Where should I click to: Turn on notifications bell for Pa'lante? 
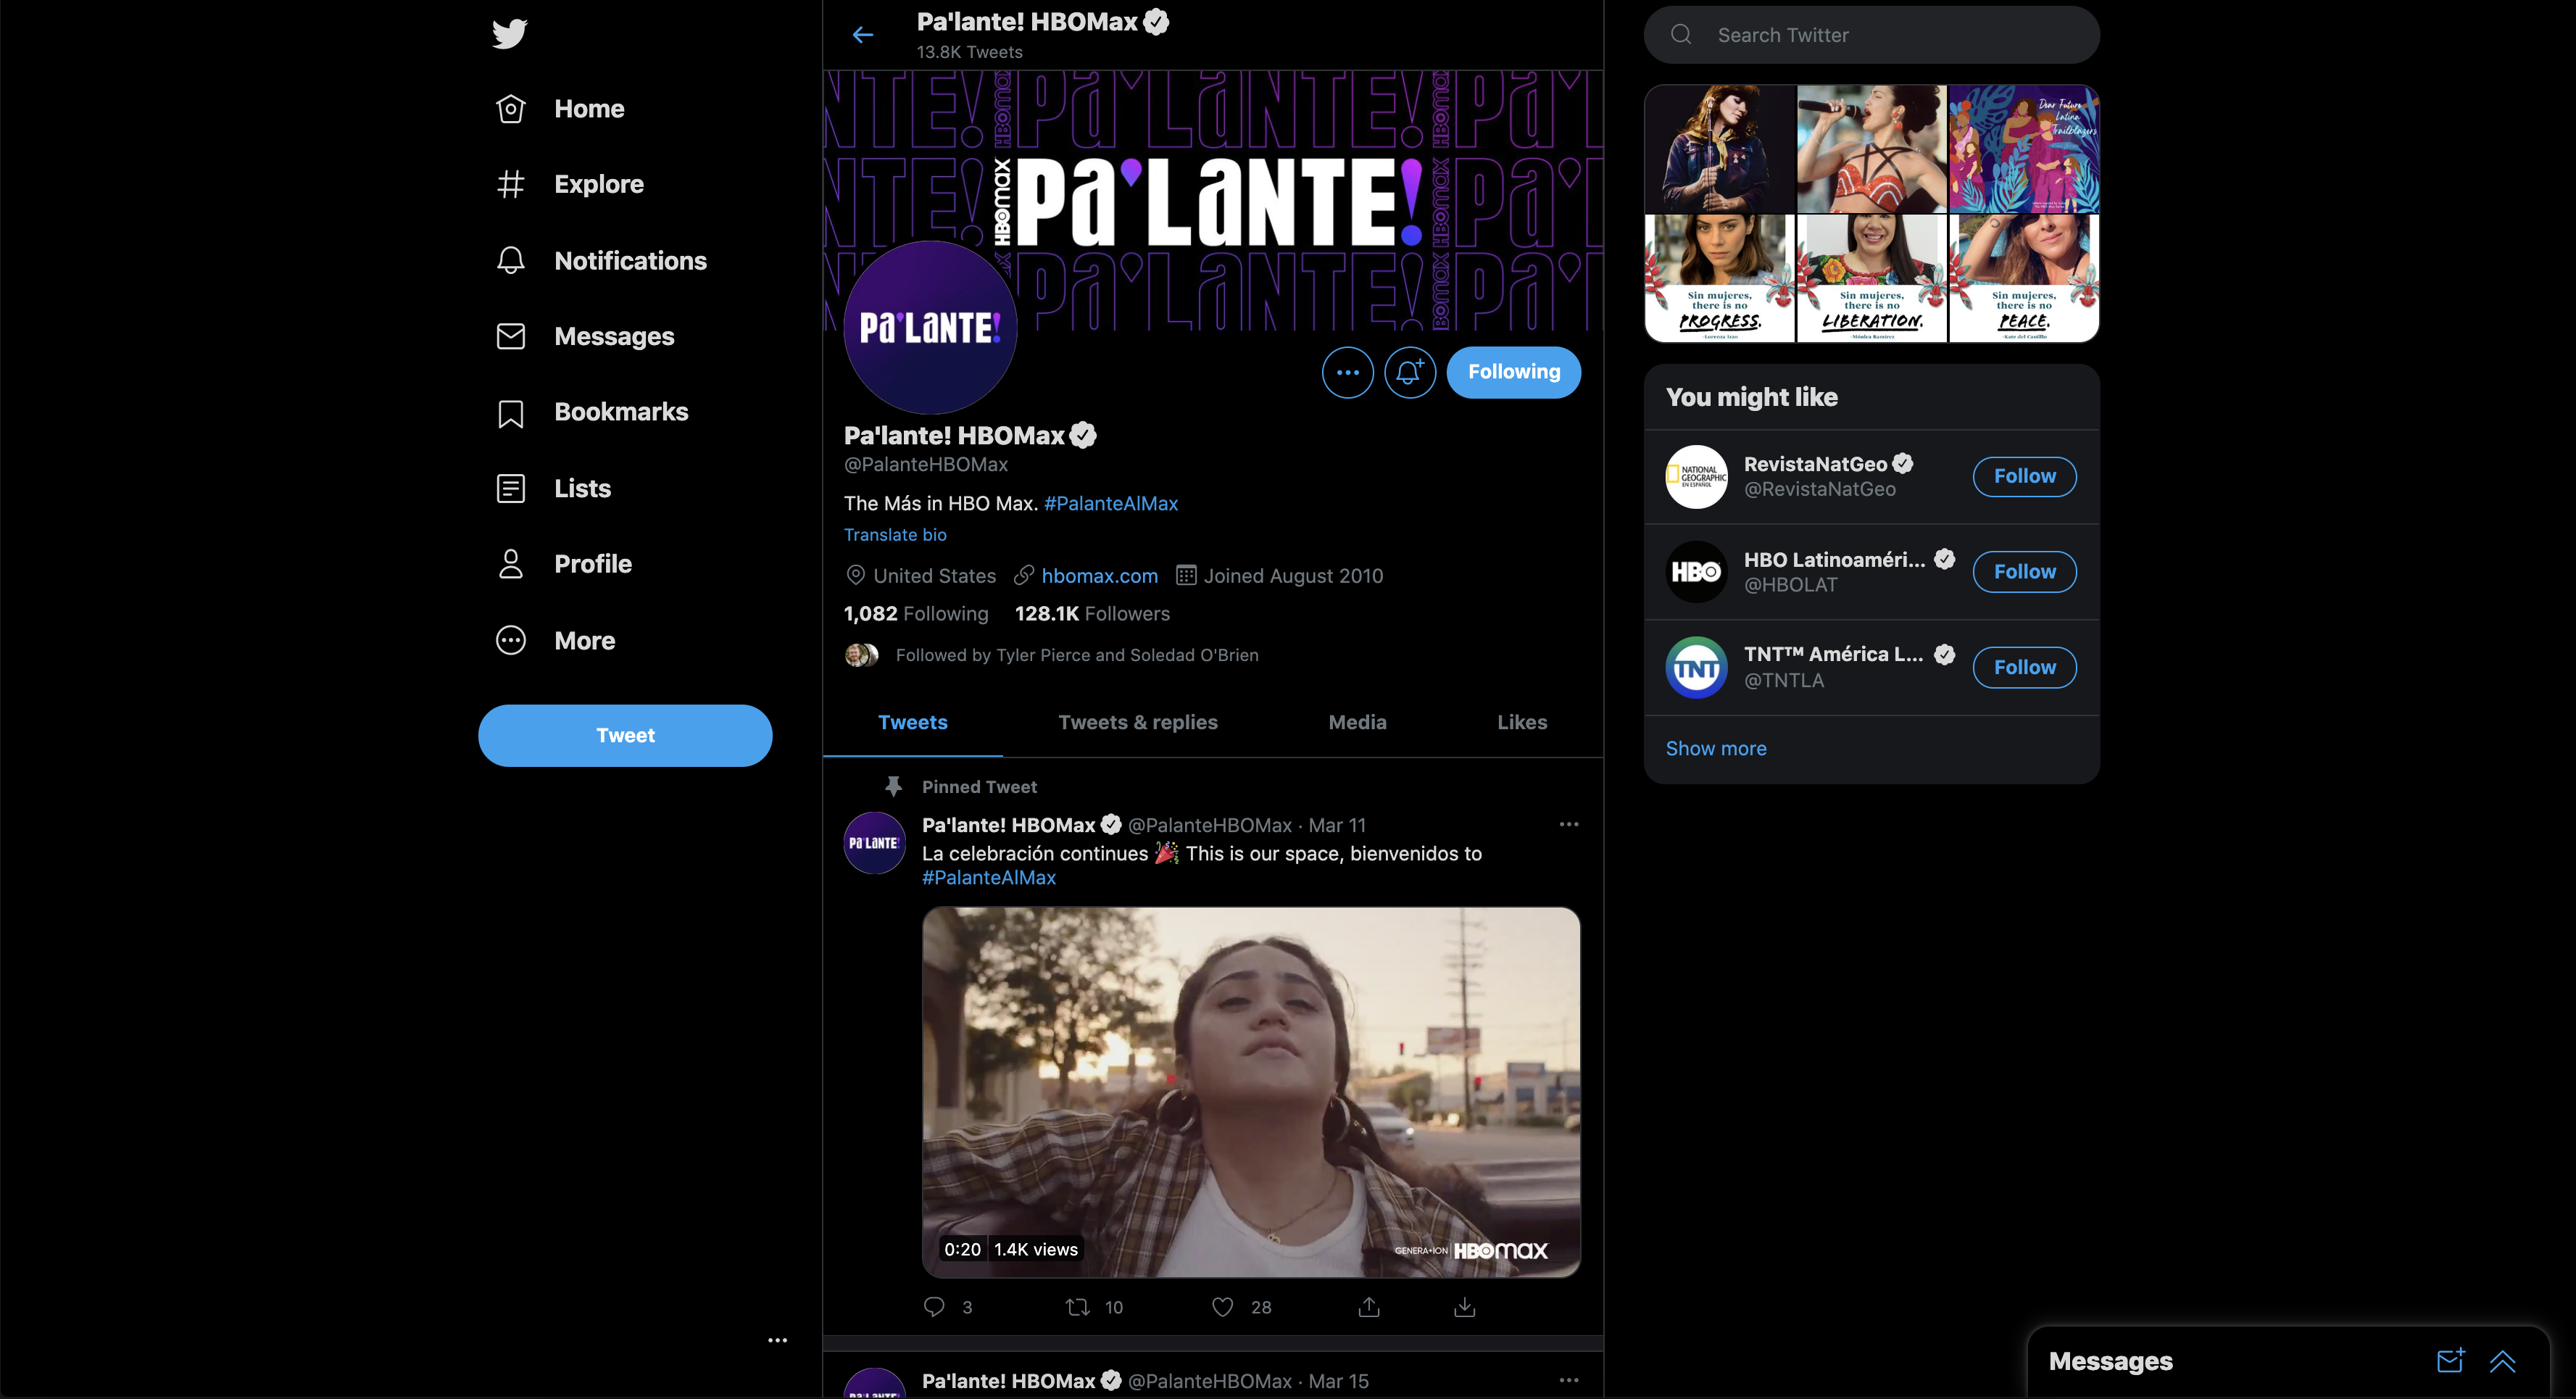(1409, 372)
